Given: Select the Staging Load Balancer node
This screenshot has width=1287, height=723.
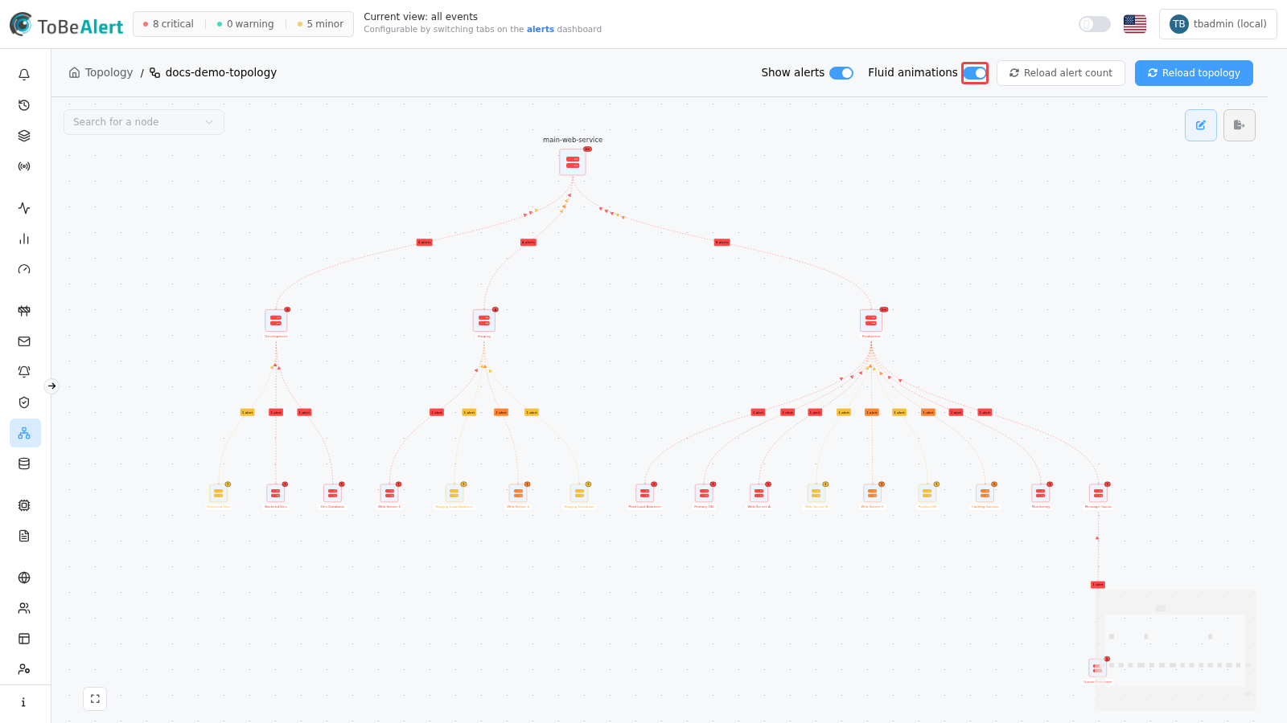Looking at the screenshot, I should 454,493.
